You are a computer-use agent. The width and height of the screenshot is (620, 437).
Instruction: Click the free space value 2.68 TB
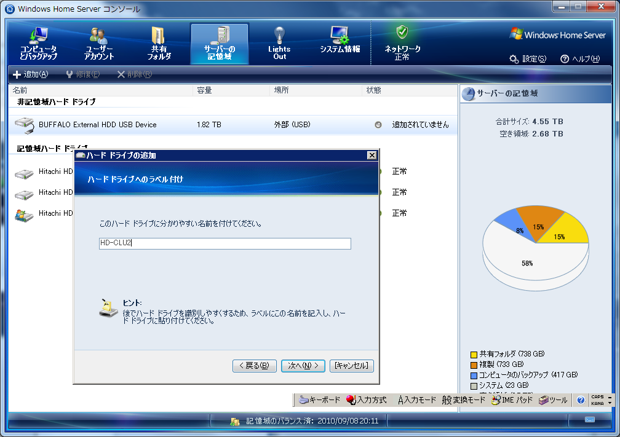[x=547, y=134]
